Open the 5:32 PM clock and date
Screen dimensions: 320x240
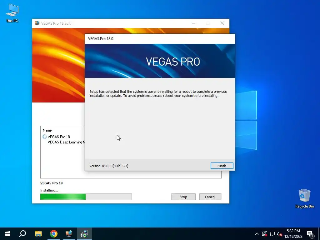pos(293,234)
